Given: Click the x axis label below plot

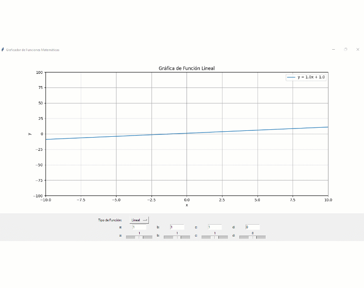Looking at the screenshot, I should [187, 205].
